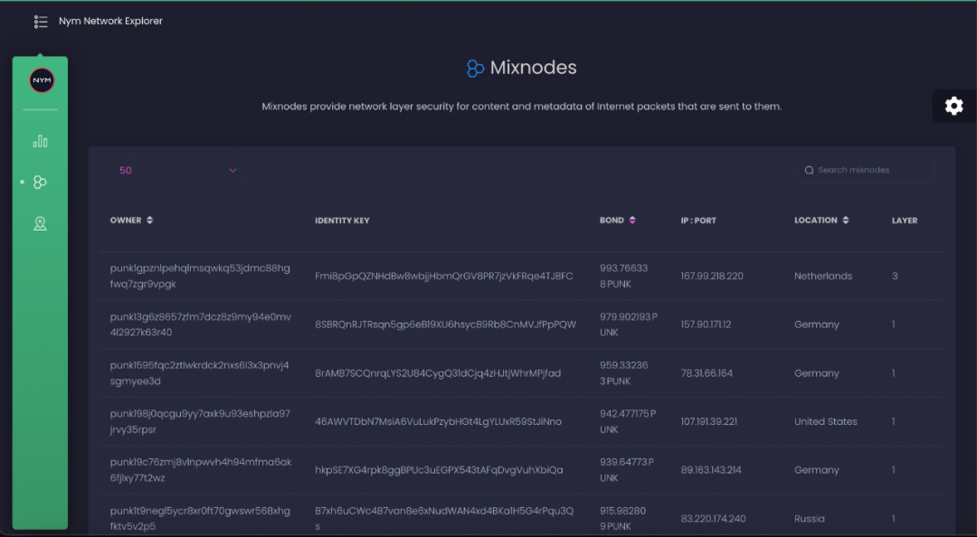Click IP address 89.163.143.214
Viewport: 977px width, 537px height.
pos(711,470)
